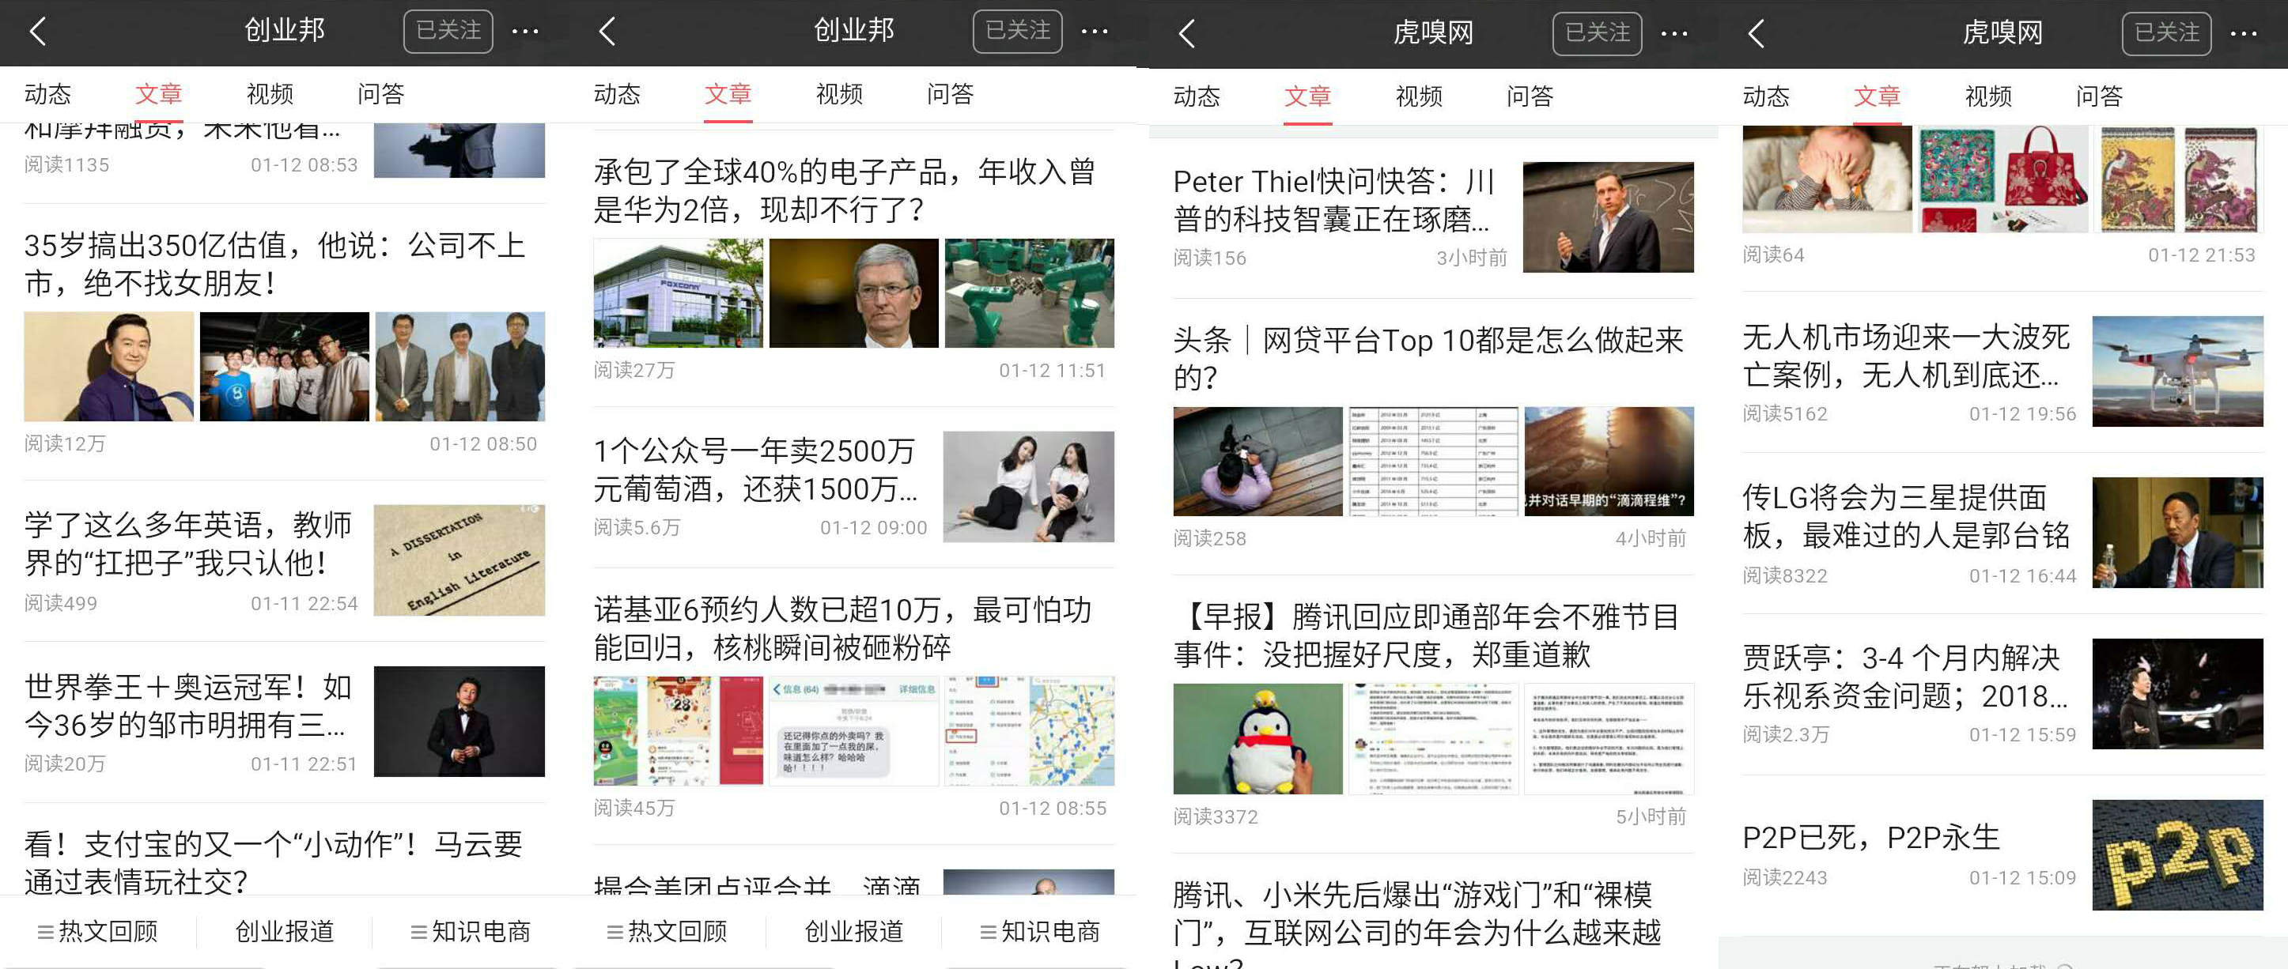The height and width of the screenshot is (969, 2288).
Task: Tap the Tim Cook portrait thumbnail
Action: click(x=853, y=292)
